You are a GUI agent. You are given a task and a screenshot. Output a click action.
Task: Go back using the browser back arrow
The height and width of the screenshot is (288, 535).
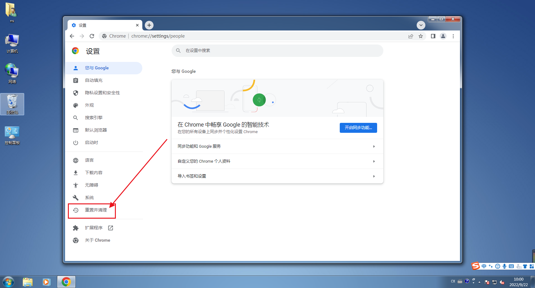coord(72,36)
